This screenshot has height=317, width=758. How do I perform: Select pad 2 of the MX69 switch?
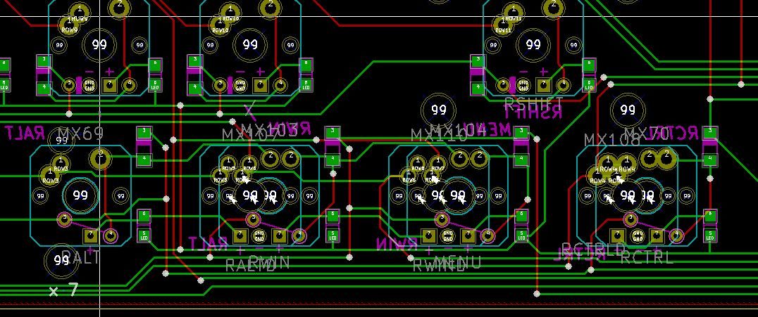click(x=101, y=158)
